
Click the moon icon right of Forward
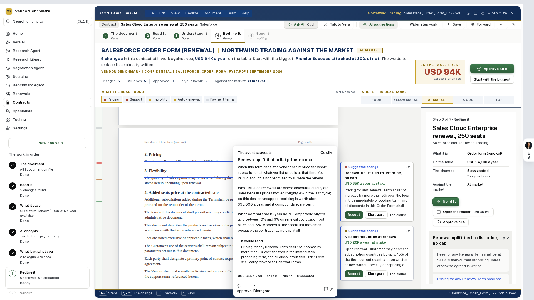coord(513,25)
